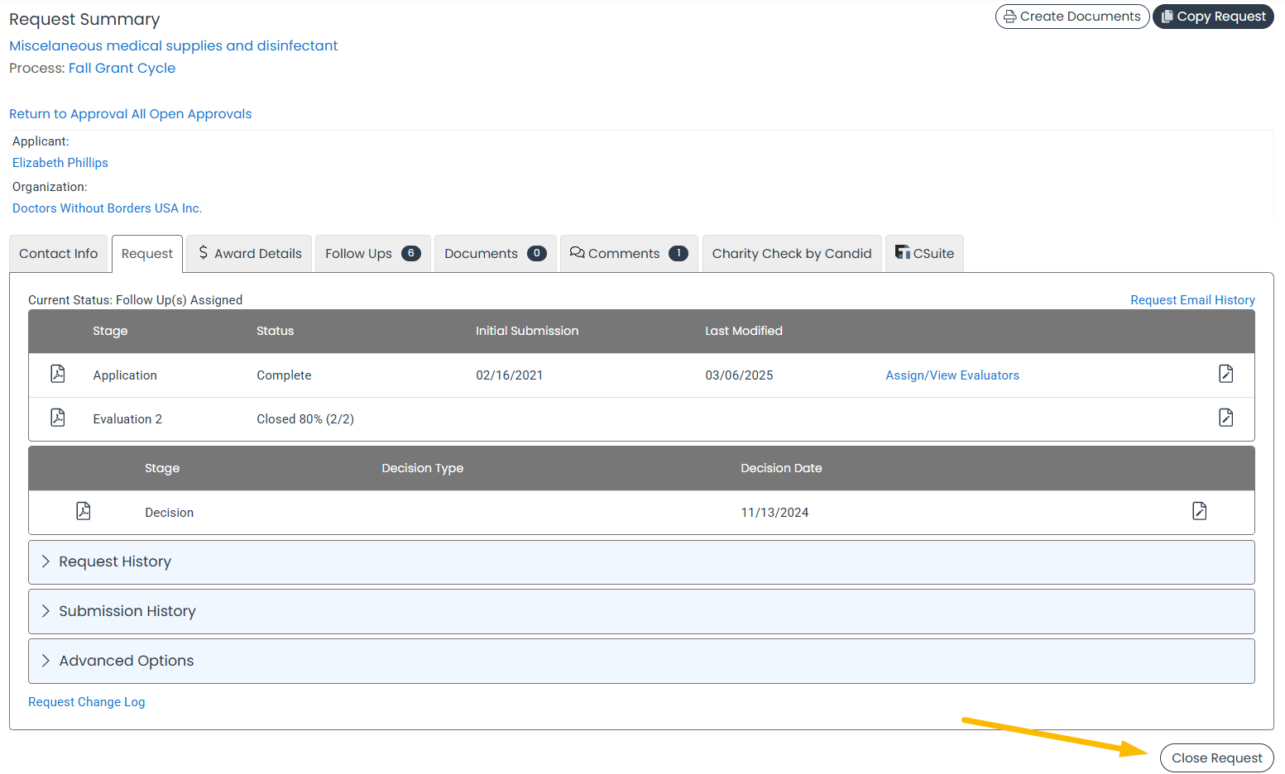Click the Initial Submission column header

(x=527, y=331)
